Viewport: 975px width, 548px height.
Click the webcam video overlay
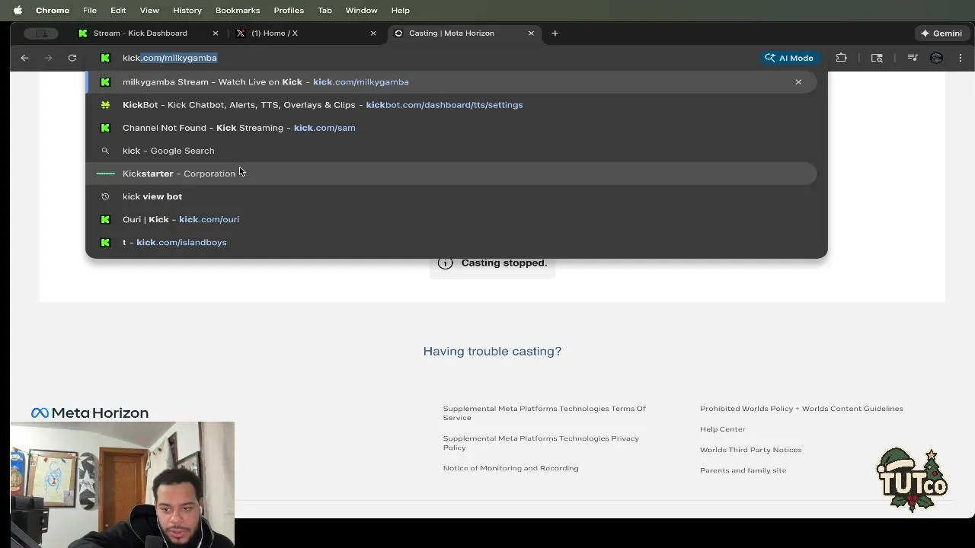coord(122,485)
